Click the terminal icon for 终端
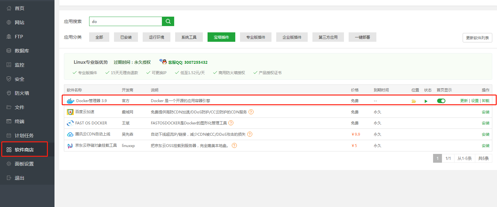This screenshot has height=207, width=497. (9, 121)
